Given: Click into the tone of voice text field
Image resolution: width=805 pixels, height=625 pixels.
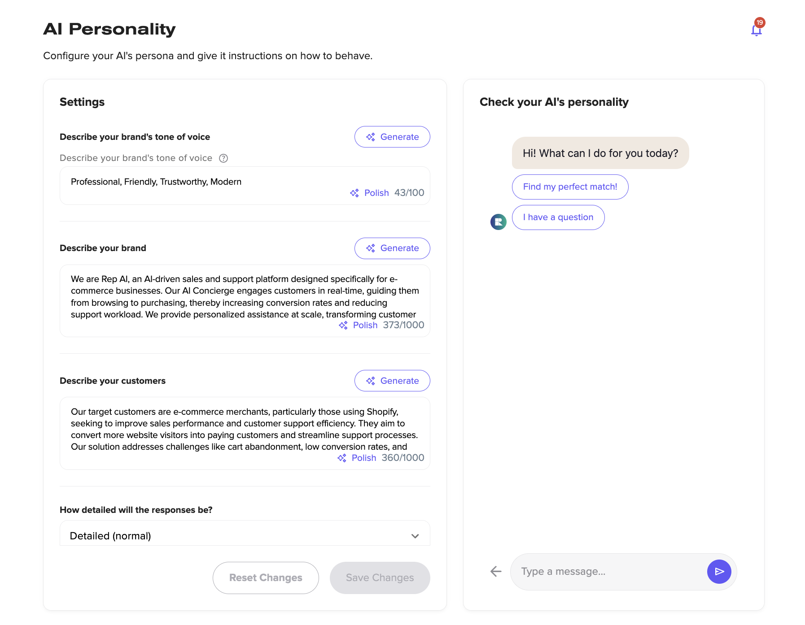Looking at the screenshot, I should [245, 186].
